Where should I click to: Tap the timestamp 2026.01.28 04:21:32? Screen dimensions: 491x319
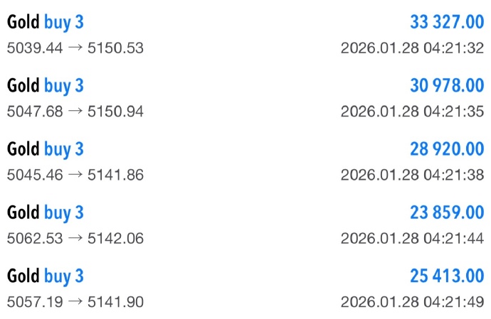pos(412,48)
